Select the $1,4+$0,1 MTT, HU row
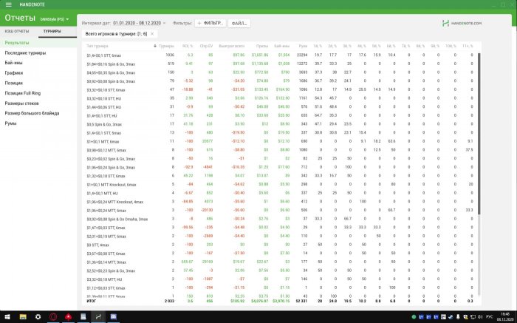Image resolution: width=517 pixels, height=323 pixels. pos(280,193)
